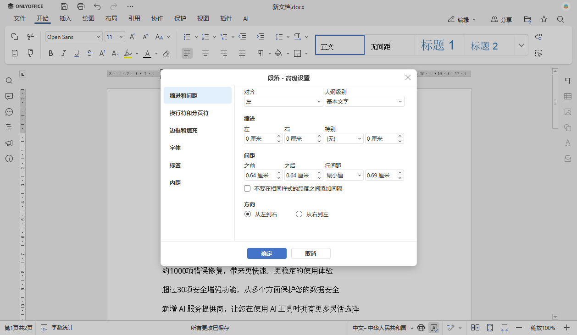
Task: Open Comments panel in left sidebar
Action: [x=9, y=96]
